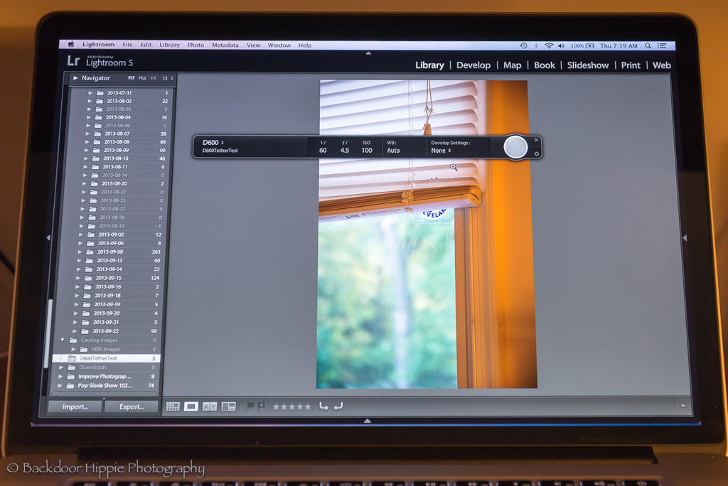
Task: Select the D600TetherTest folder
Action: pos(98,359)
